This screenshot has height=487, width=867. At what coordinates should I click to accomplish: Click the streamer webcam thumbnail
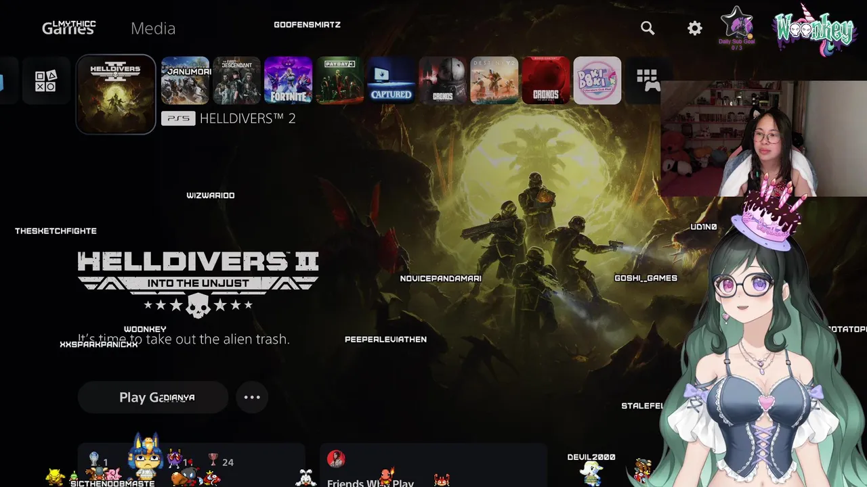(763, 139)
